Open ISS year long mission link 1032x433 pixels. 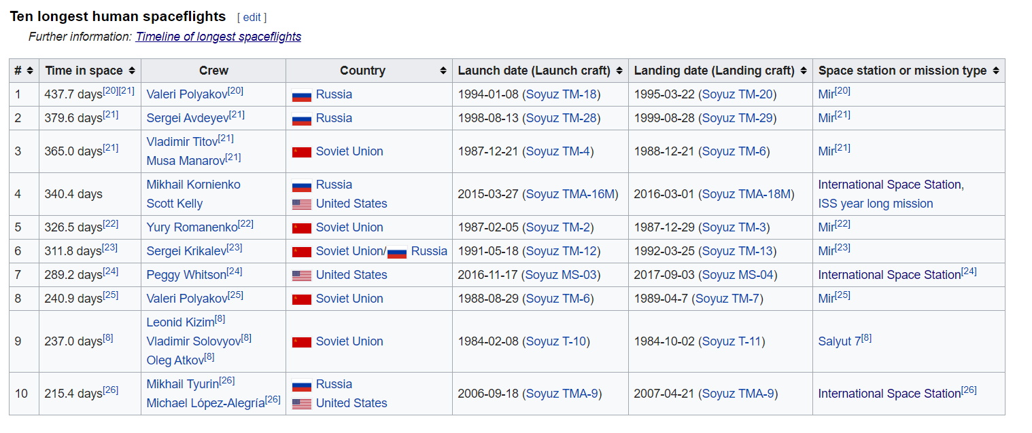pyautogui.click(x=876, y=204)
